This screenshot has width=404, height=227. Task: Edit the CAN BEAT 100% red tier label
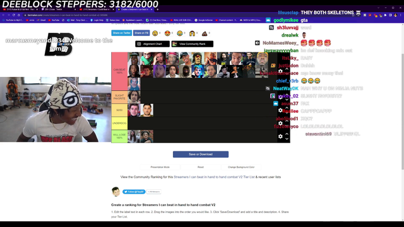coord(119,71)
